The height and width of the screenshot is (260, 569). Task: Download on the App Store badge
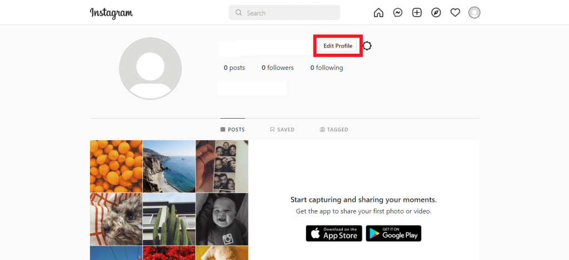tap(334, 233)
